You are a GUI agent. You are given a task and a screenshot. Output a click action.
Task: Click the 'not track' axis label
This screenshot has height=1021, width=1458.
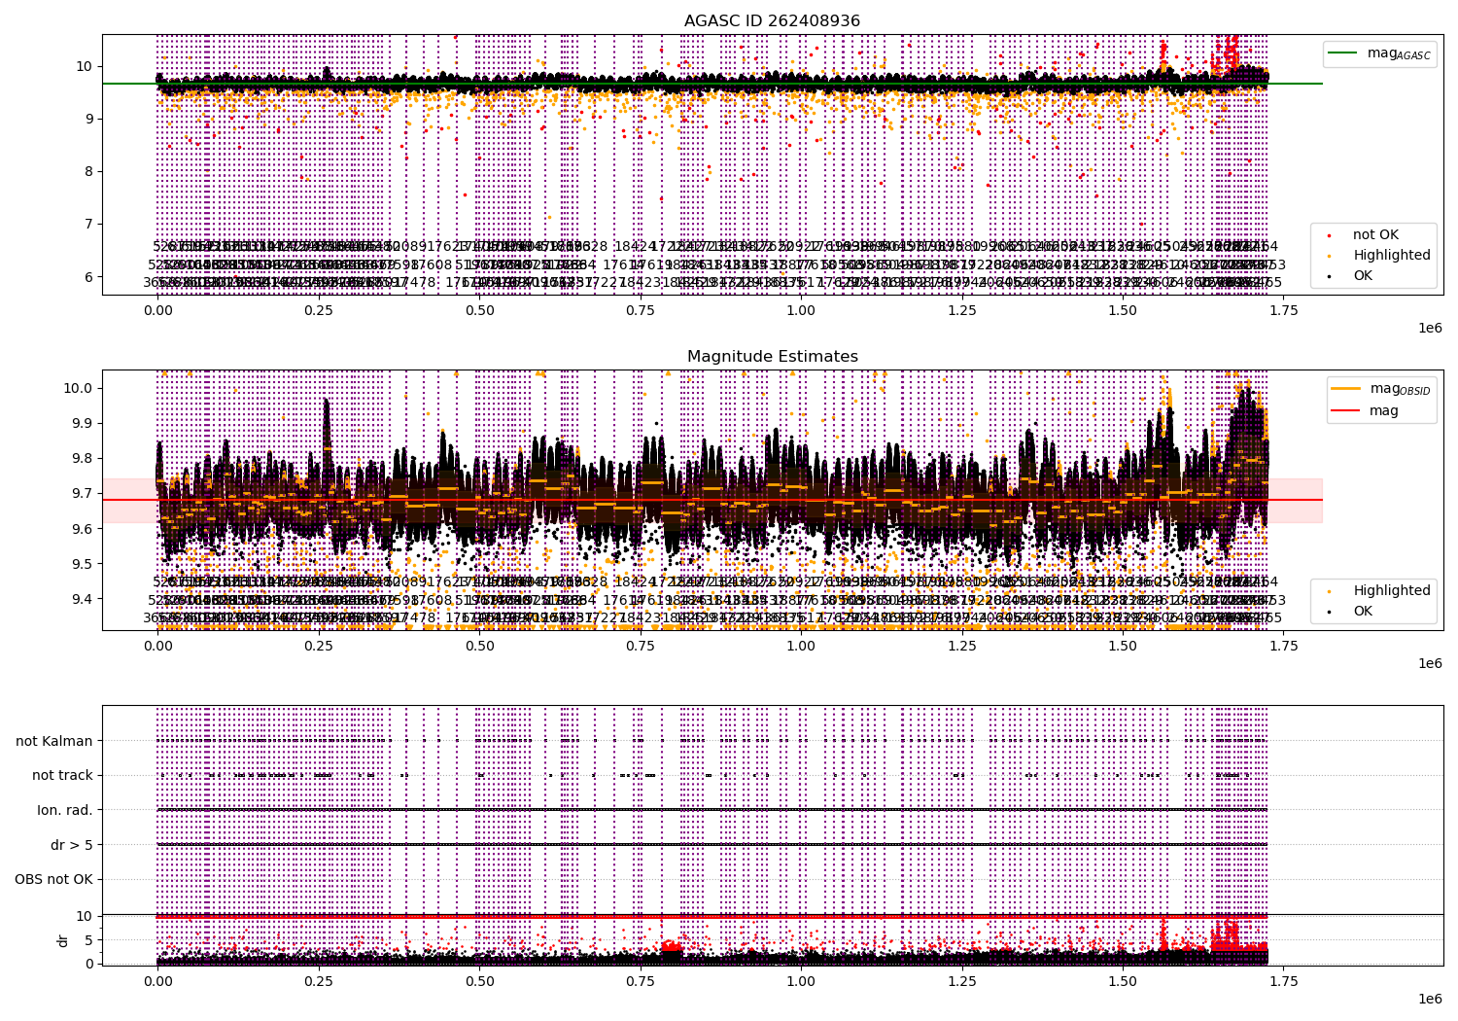[x=62, y=776]
